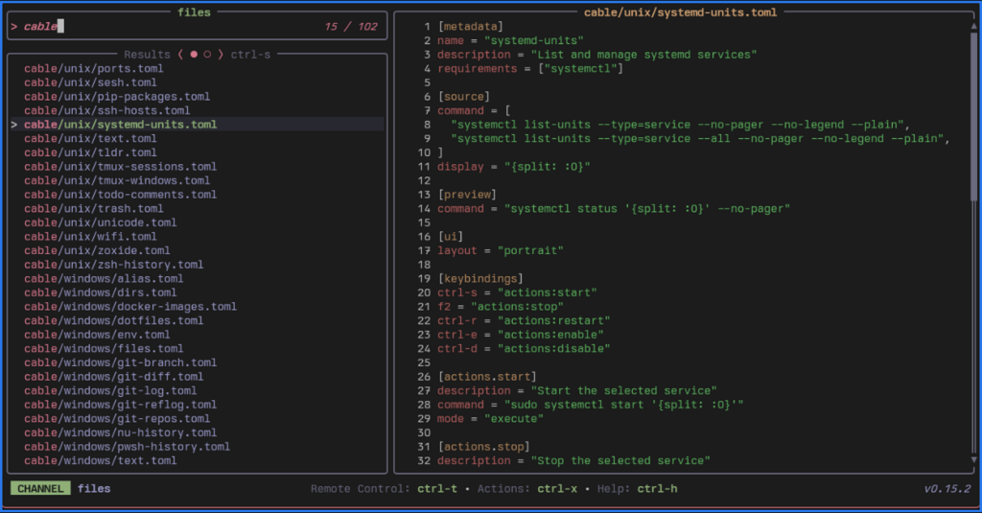The width and height of the screenshot is (982, 513).
Task: Click the selection pointer beside systemd-units.toml
Action: [x=14, y=125]
